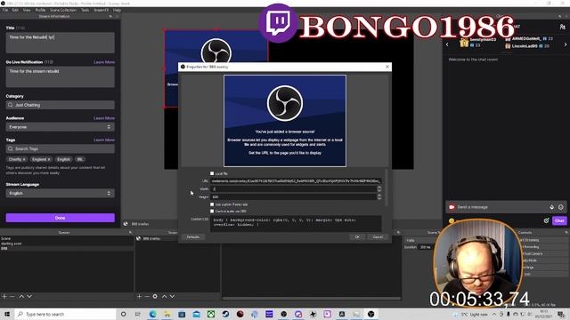Open Learn More link beside Tags

[x=104, y=140]
